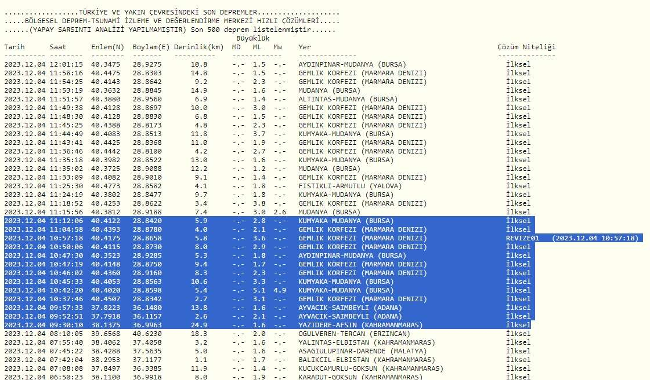Click the Saat column header
Screen dimensions: 650x380
pos(58,46)
